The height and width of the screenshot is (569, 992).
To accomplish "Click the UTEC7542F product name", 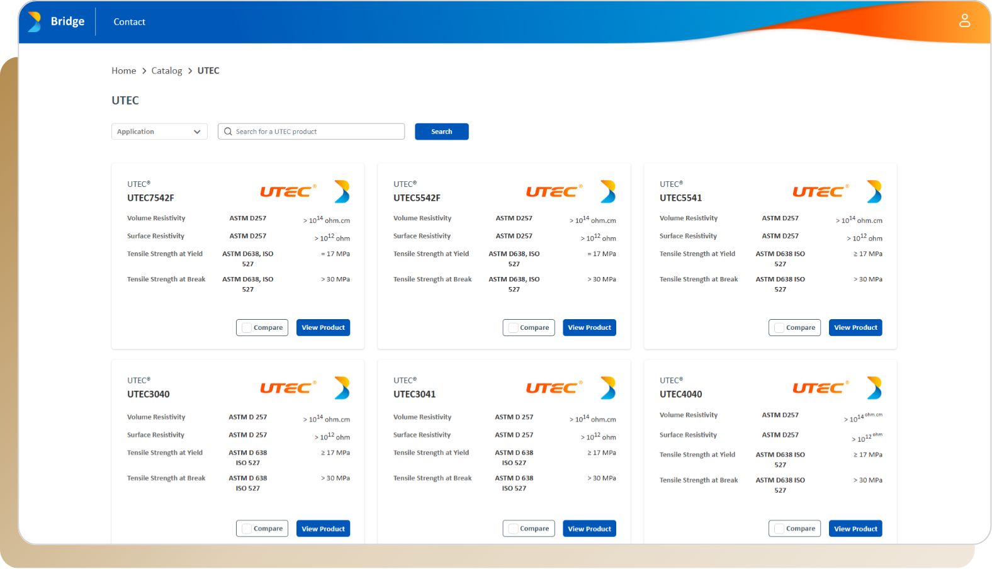I will coord(150,198).
